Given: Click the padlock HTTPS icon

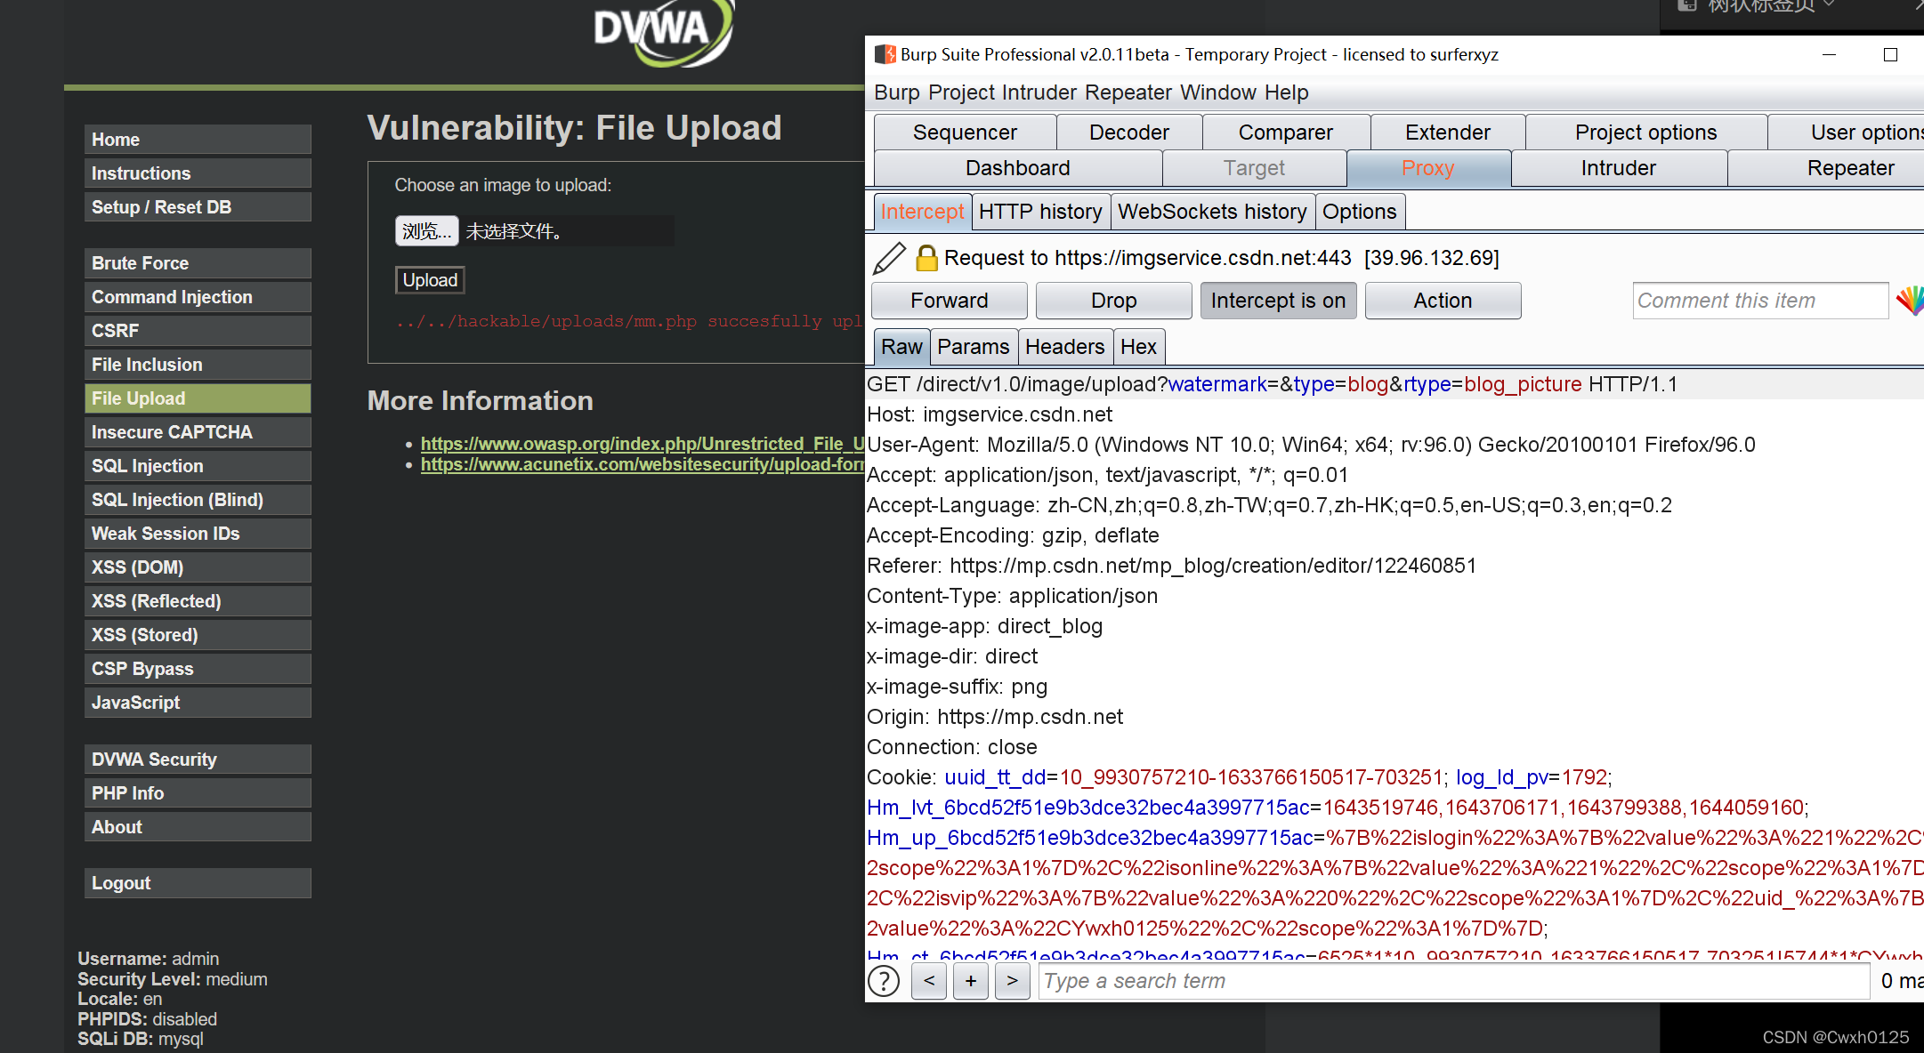Looking at the screenshot, I should pyautogui.click(x=926, y=258).
